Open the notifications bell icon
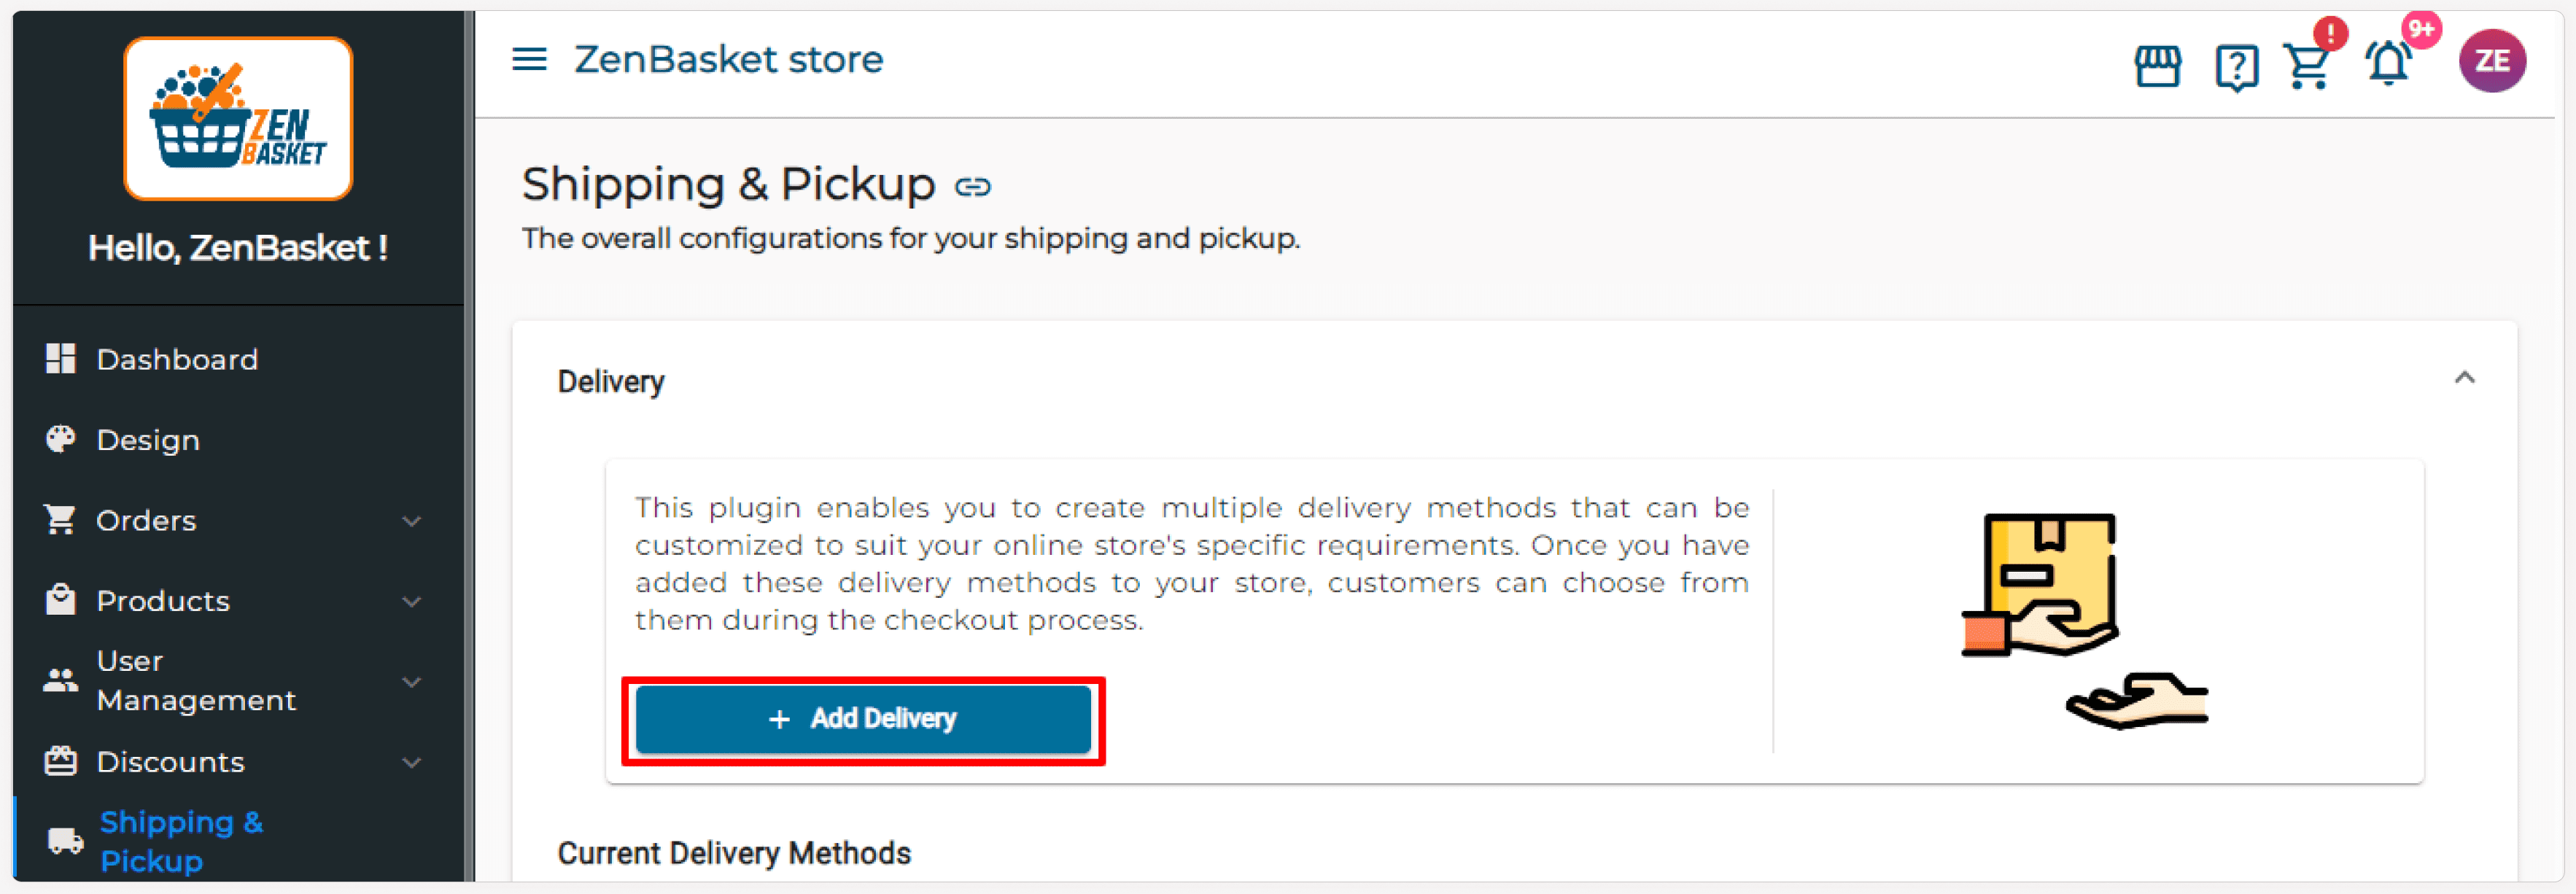2576x894 pixels. click(2387, 64)
